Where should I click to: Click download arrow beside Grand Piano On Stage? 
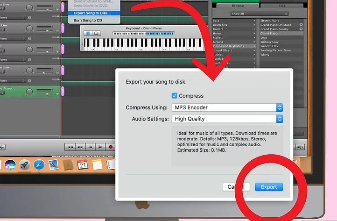301,25
